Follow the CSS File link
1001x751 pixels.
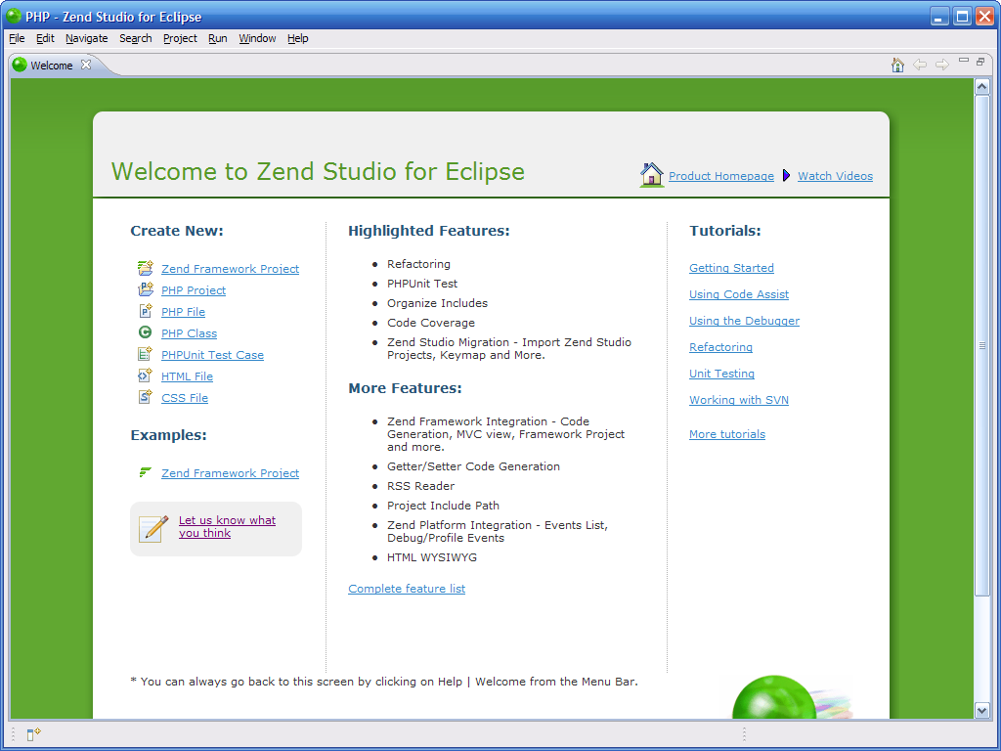[x=185, y=398]
